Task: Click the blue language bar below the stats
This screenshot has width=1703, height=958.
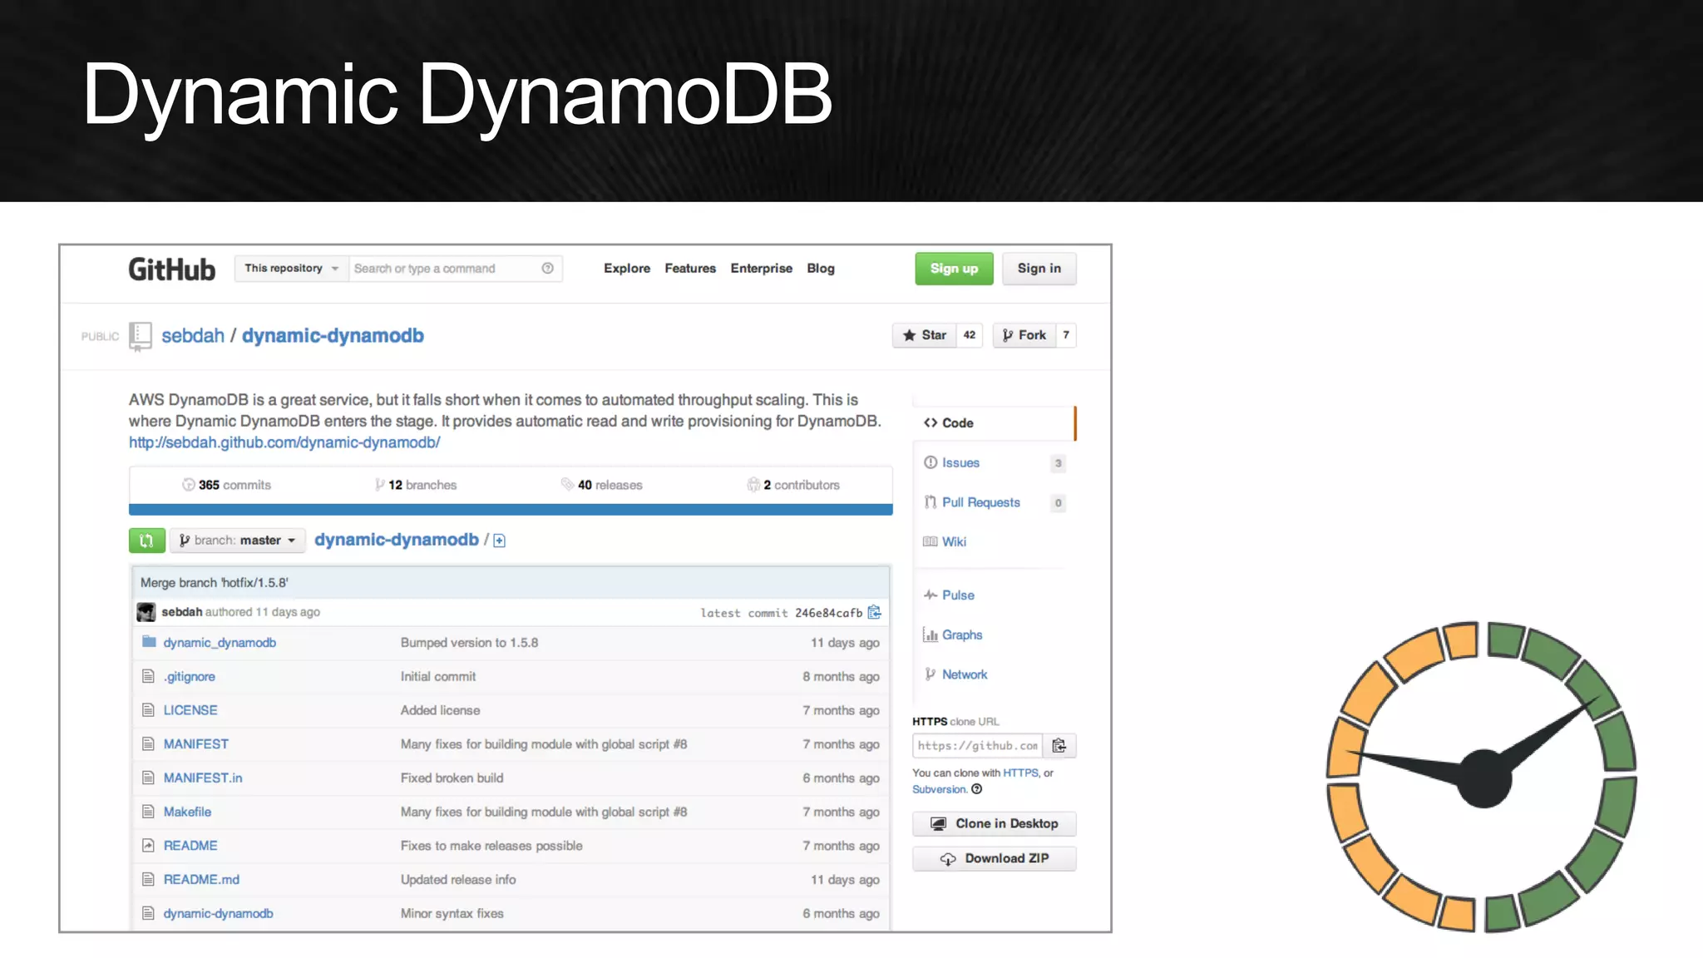Action: click(x=510, y=510)
